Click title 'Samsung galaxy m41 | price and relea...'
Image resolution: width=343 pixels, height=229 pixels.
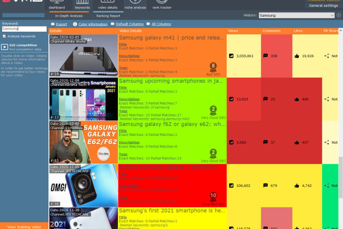point(171,37)
